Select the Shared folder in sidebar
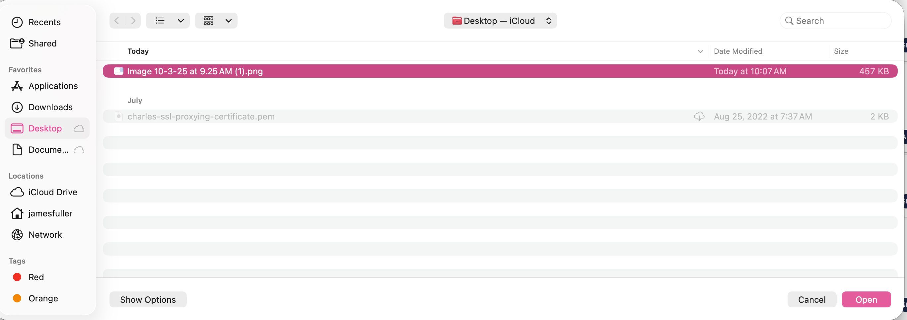The width and height of the screenshot is (907, 320). tap(42, 43)
